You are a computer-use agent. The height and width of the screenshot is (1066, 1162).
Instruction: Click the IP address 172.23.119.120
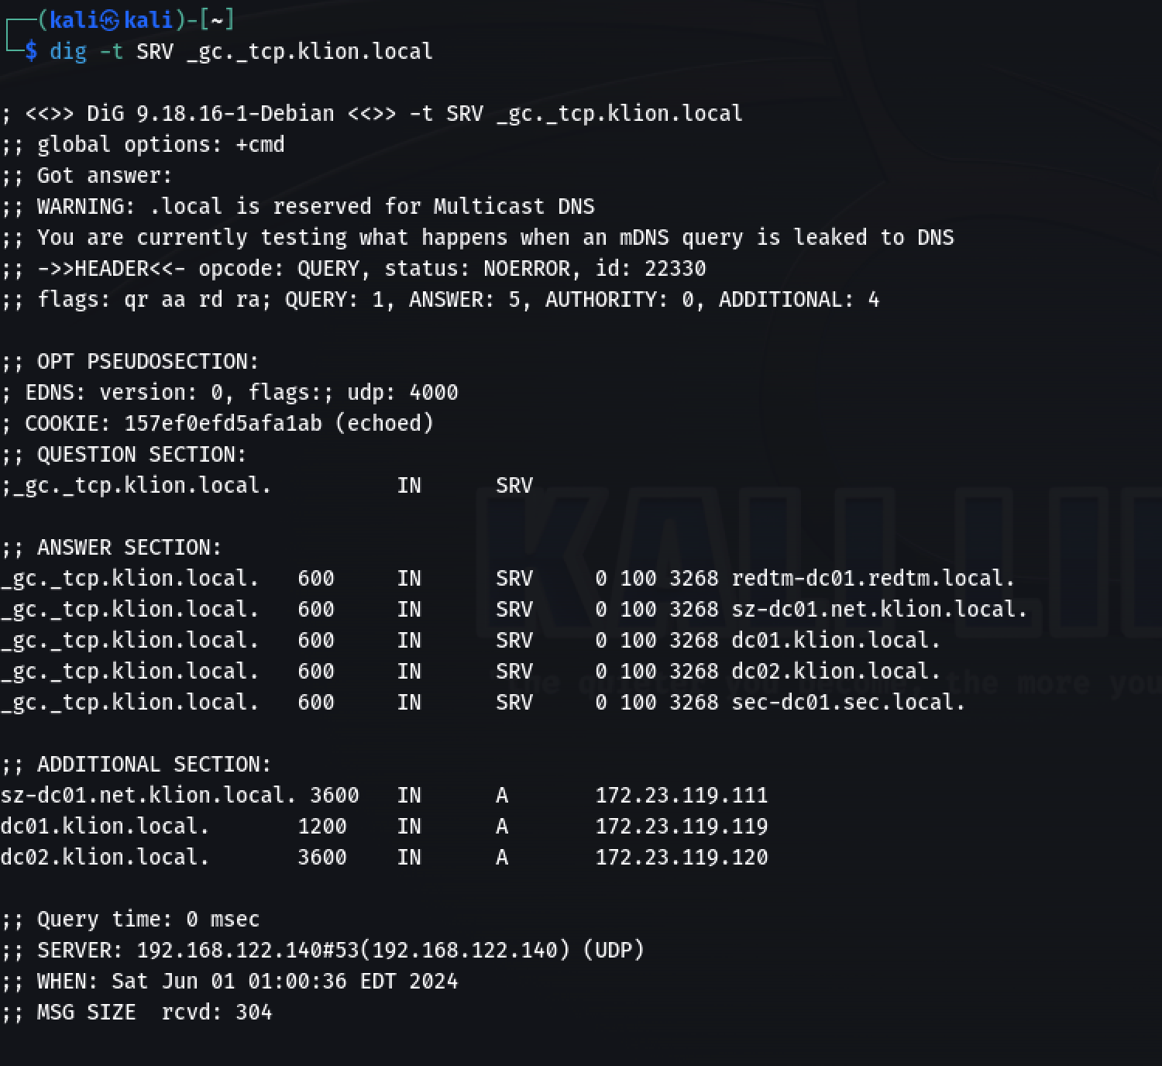[x=681, y=858]
